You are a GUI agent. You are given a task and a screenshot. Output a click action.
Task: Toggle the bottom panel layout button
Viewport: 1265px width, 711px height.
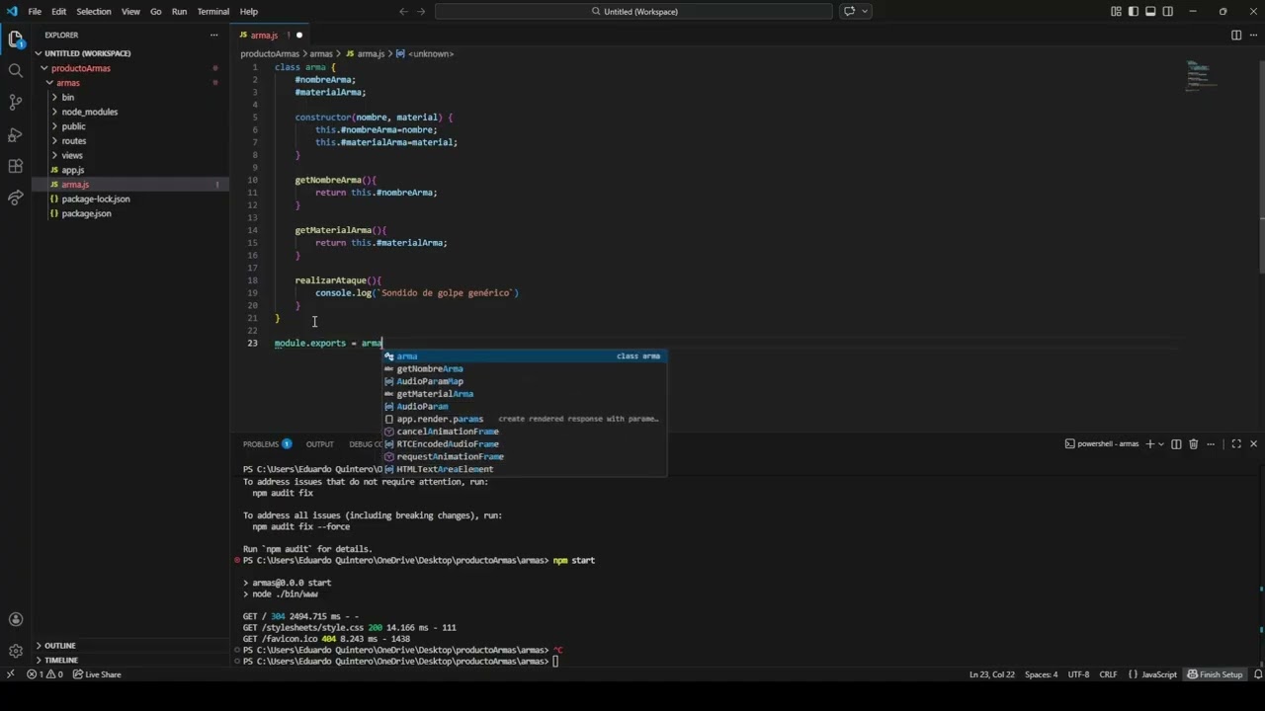[x=1150, y=11]
